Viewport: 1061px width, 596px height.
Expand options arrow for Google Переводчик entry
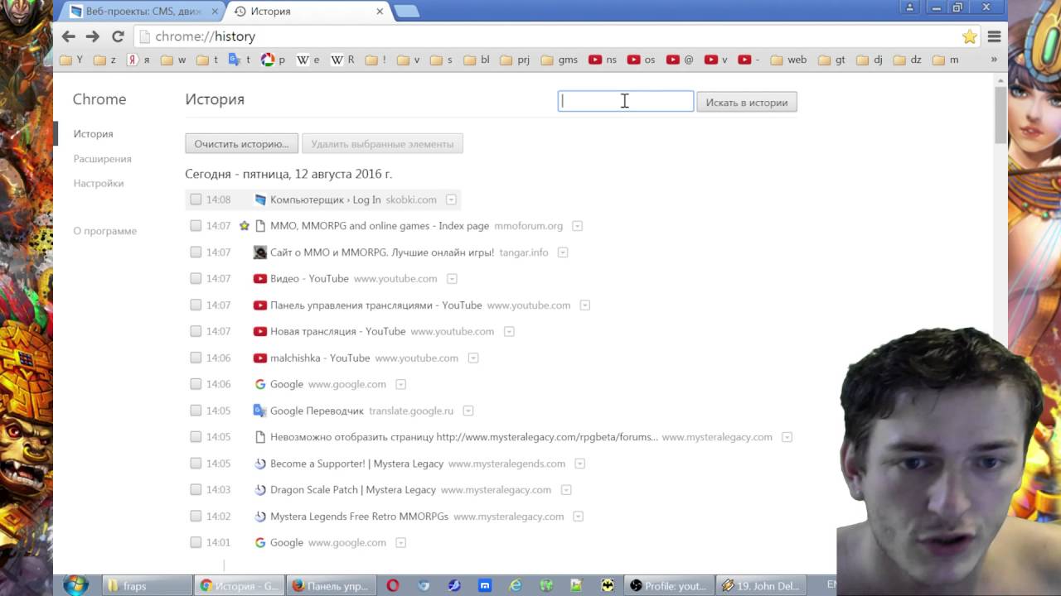(468, 411)
